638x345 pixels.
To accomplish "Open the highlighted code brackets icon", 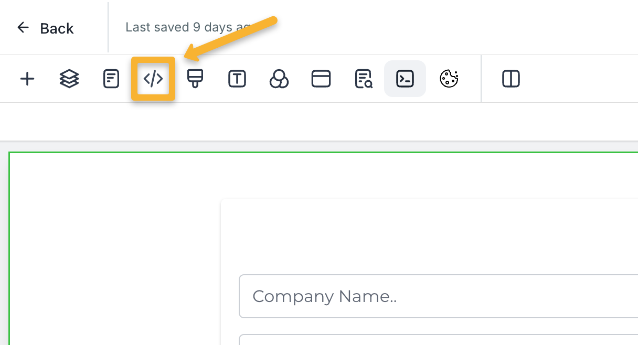I will pos(153,79).
